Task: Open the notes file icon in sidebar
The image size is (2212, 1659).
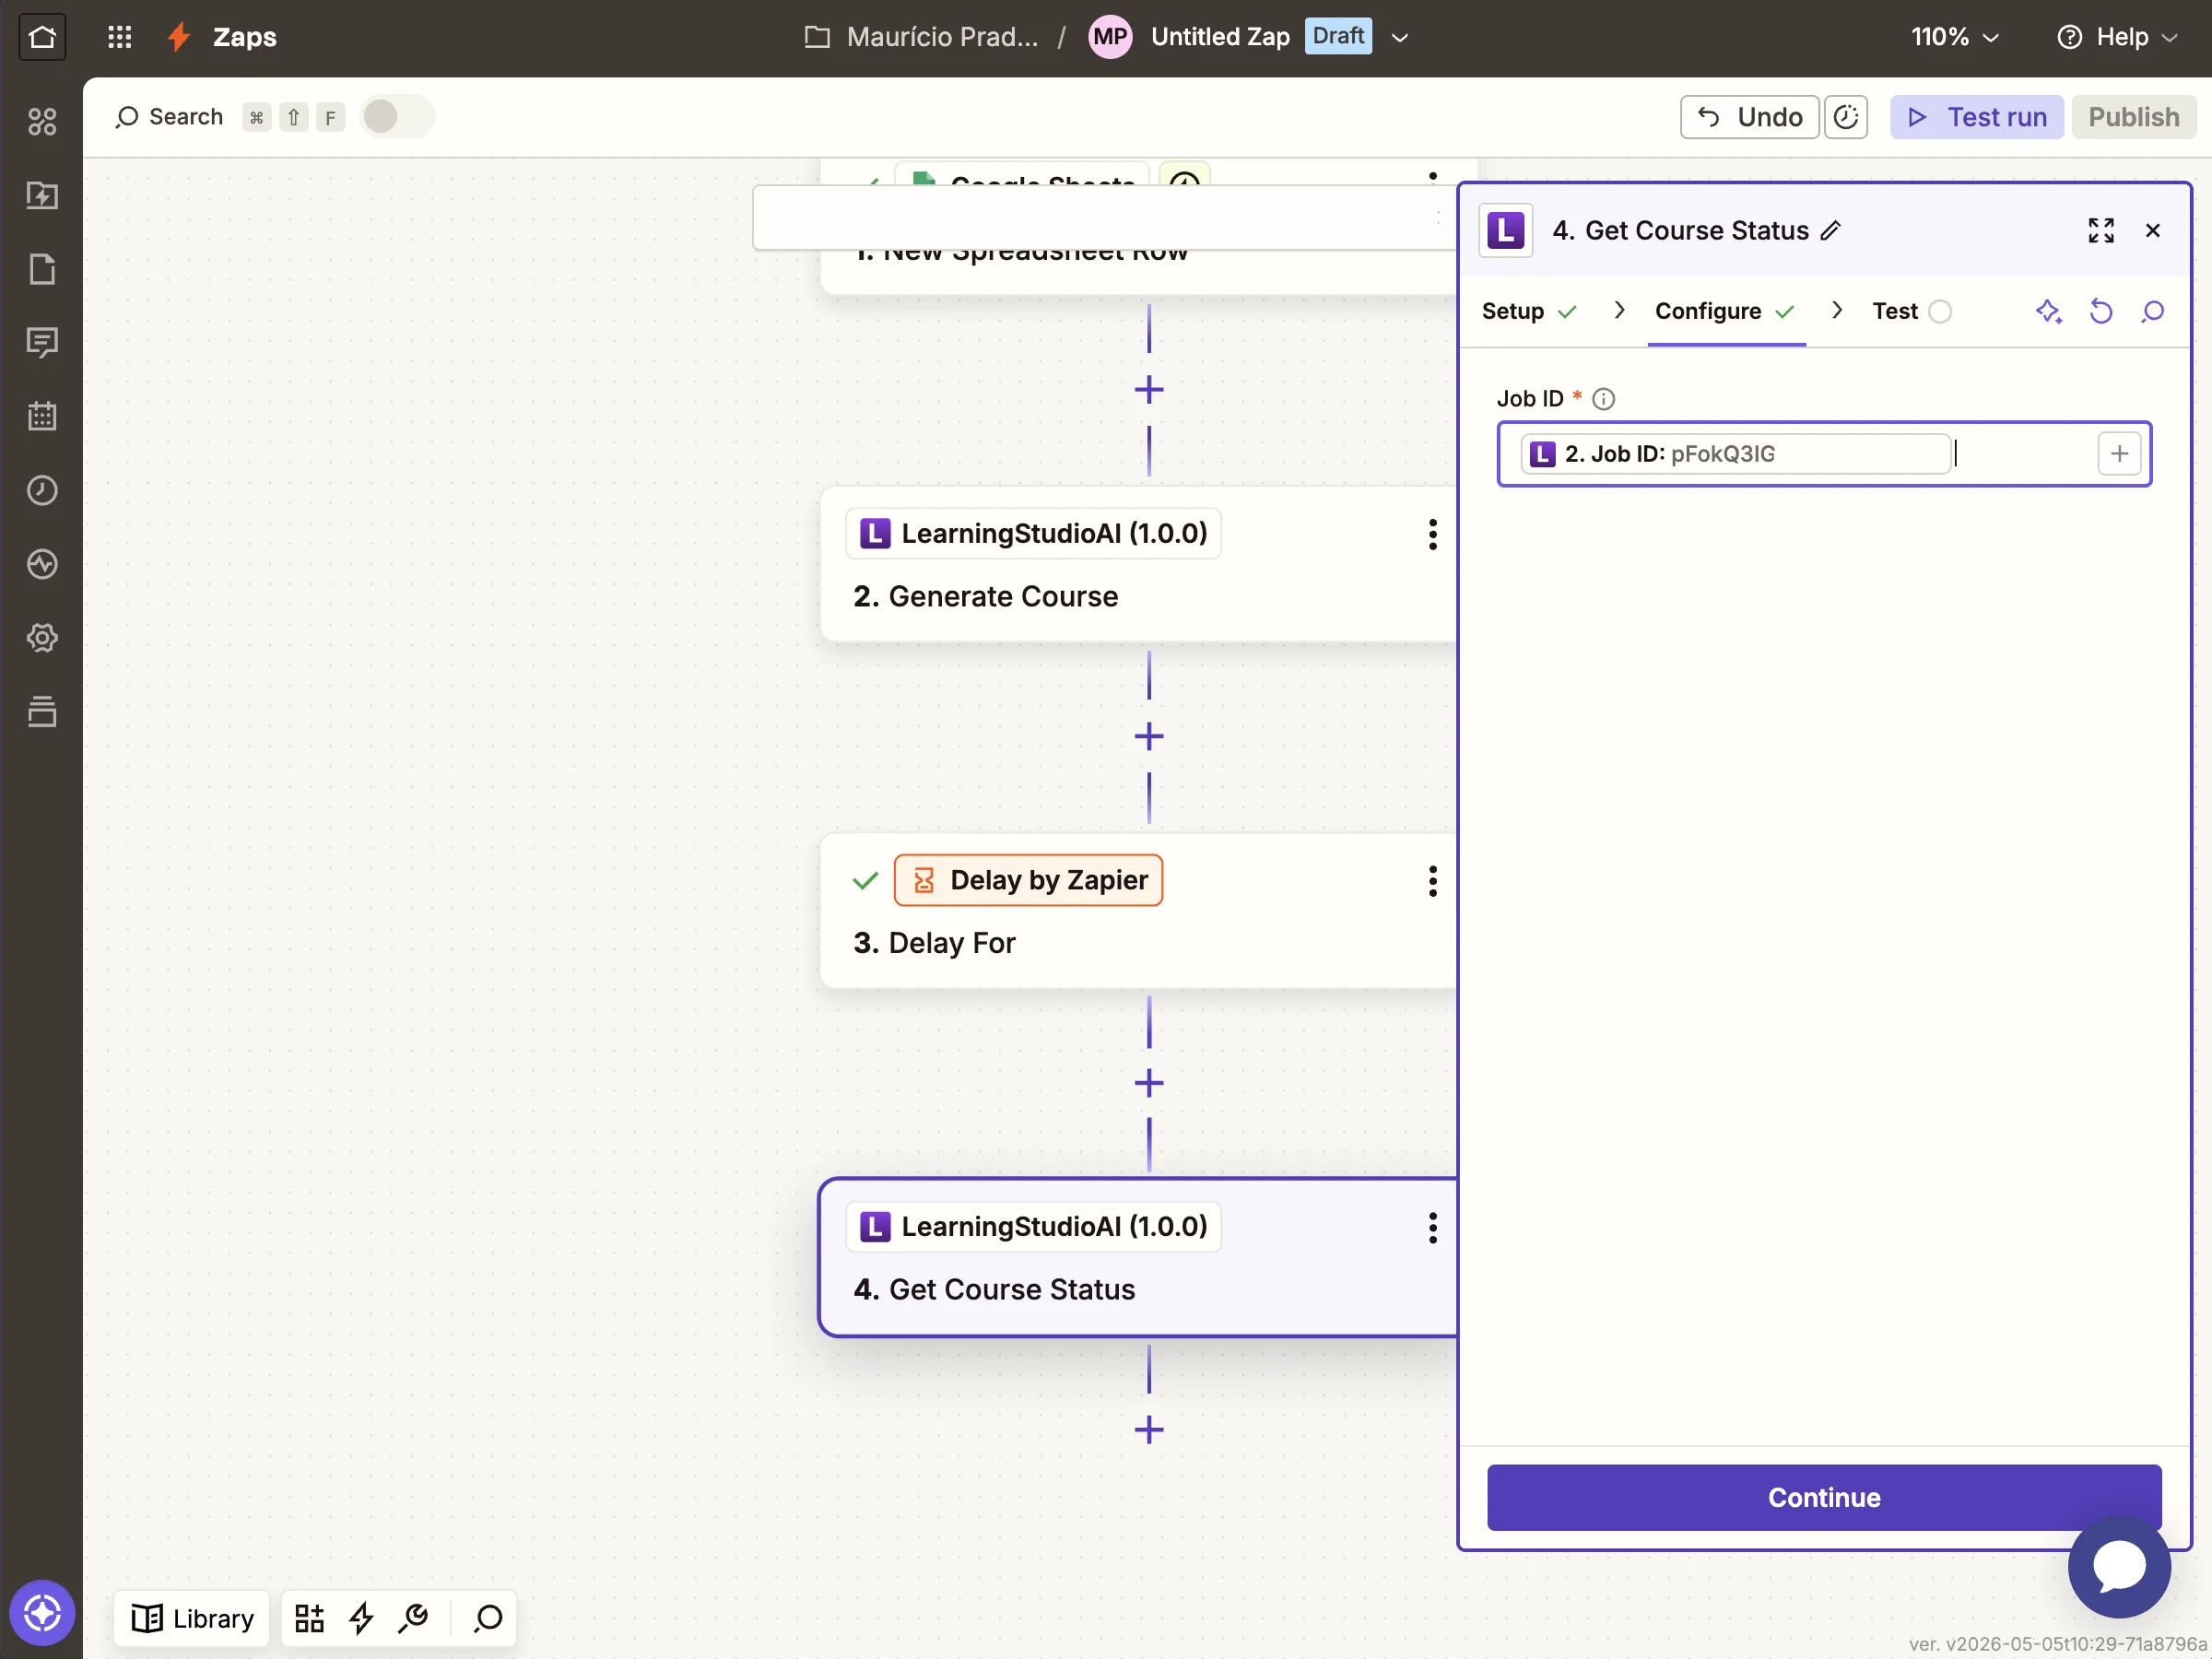Action: click(42, 269)
